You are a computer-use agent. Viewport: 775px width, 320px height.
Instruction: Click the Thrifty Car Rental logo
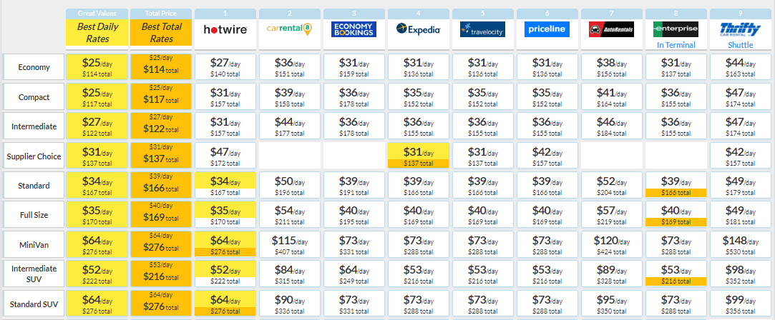point(741,31)
